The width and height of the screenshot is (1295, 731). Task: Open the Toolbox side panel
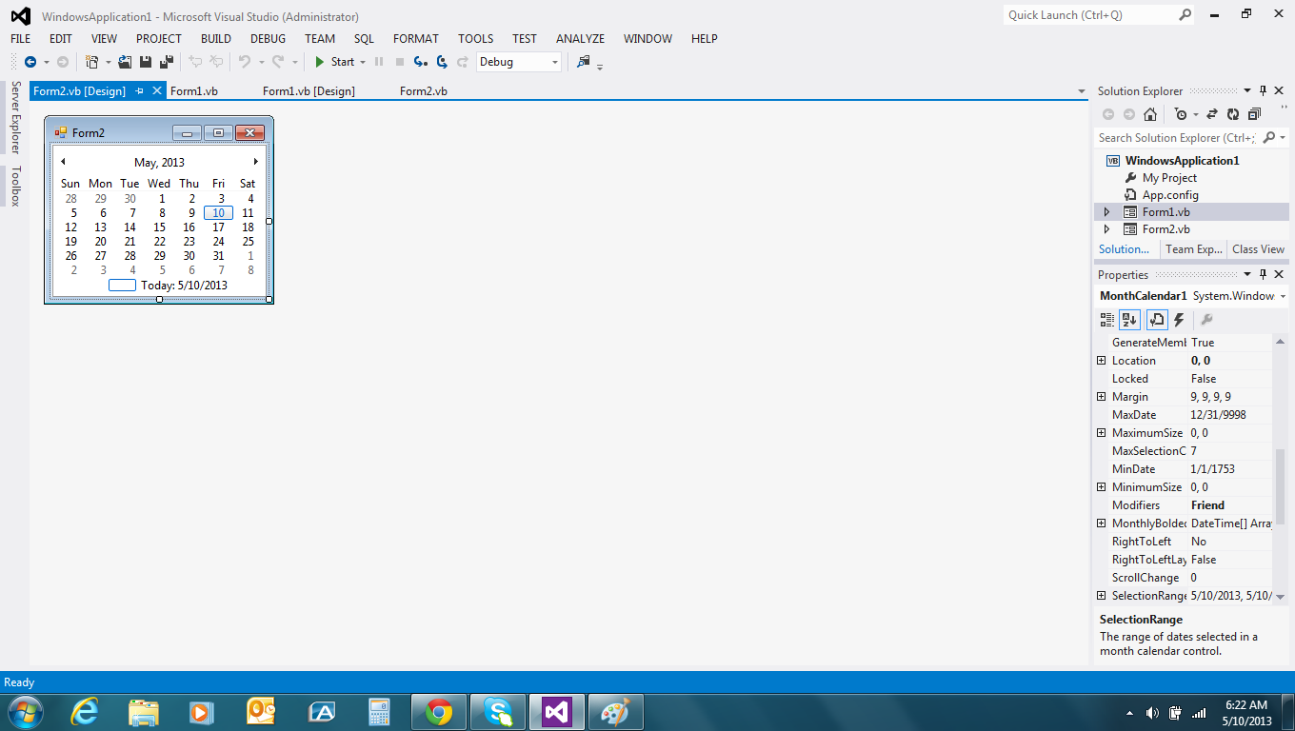click(x=15, y=187)
